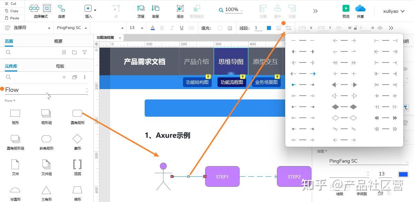Image resolution: width=414 pixels, height=202 pixels.
Task: Toggle underline formatting
Action: (181, 28)
